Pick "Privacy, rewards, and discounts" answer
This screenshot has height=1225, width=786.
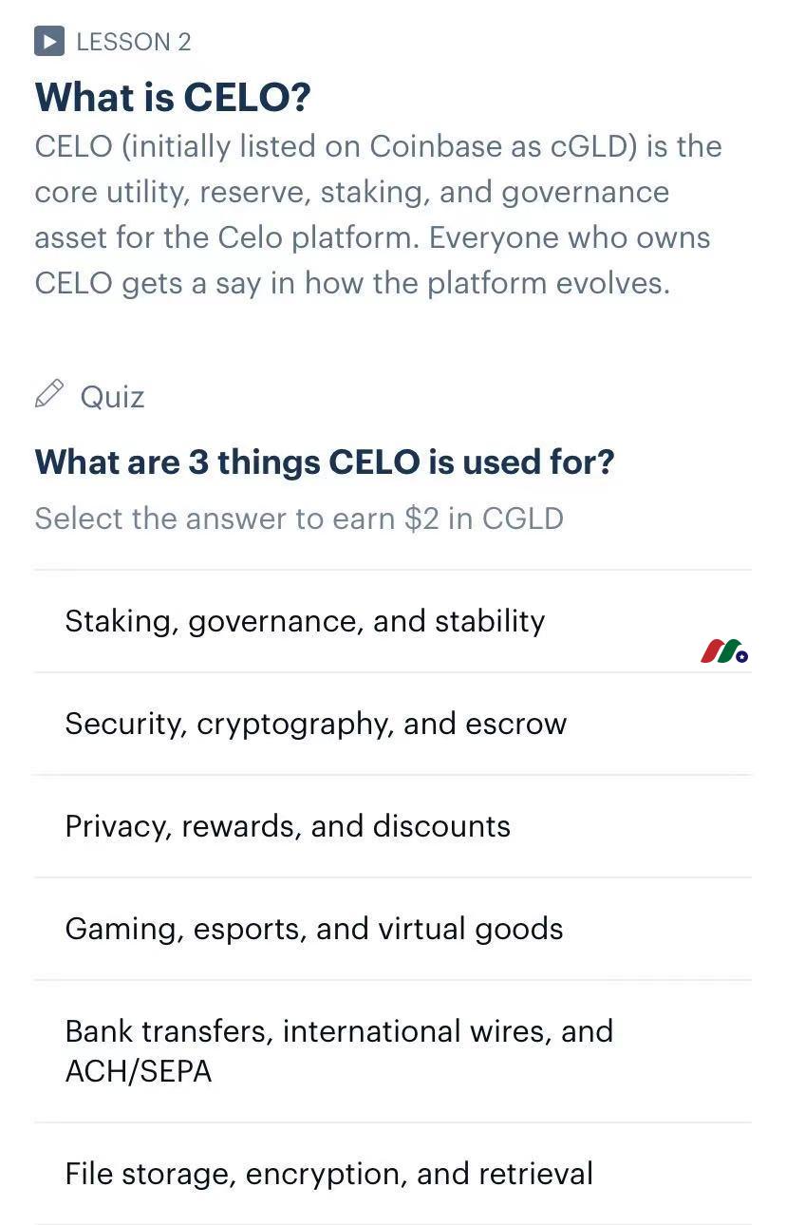(x=393, y=826)
